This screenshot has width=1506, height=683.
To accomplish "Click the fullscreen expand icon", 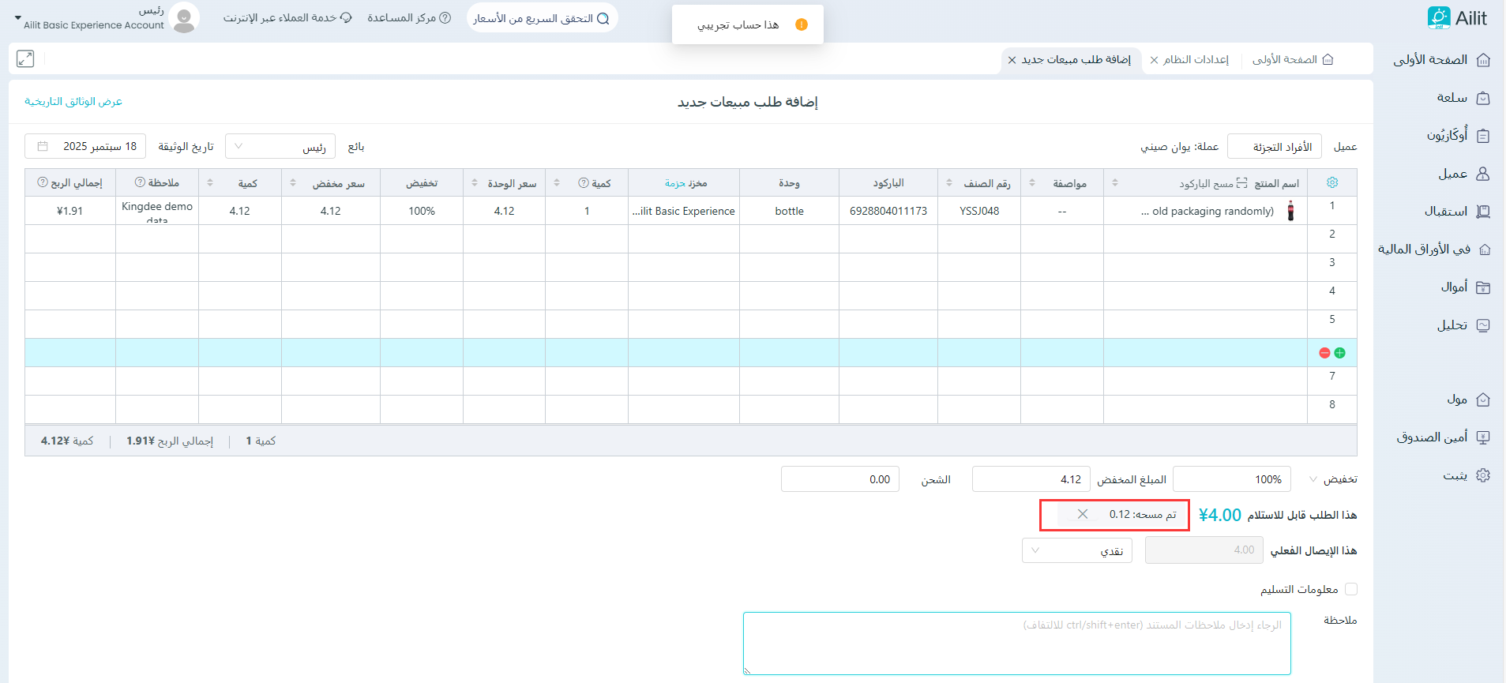I will (x=25, y=58).
